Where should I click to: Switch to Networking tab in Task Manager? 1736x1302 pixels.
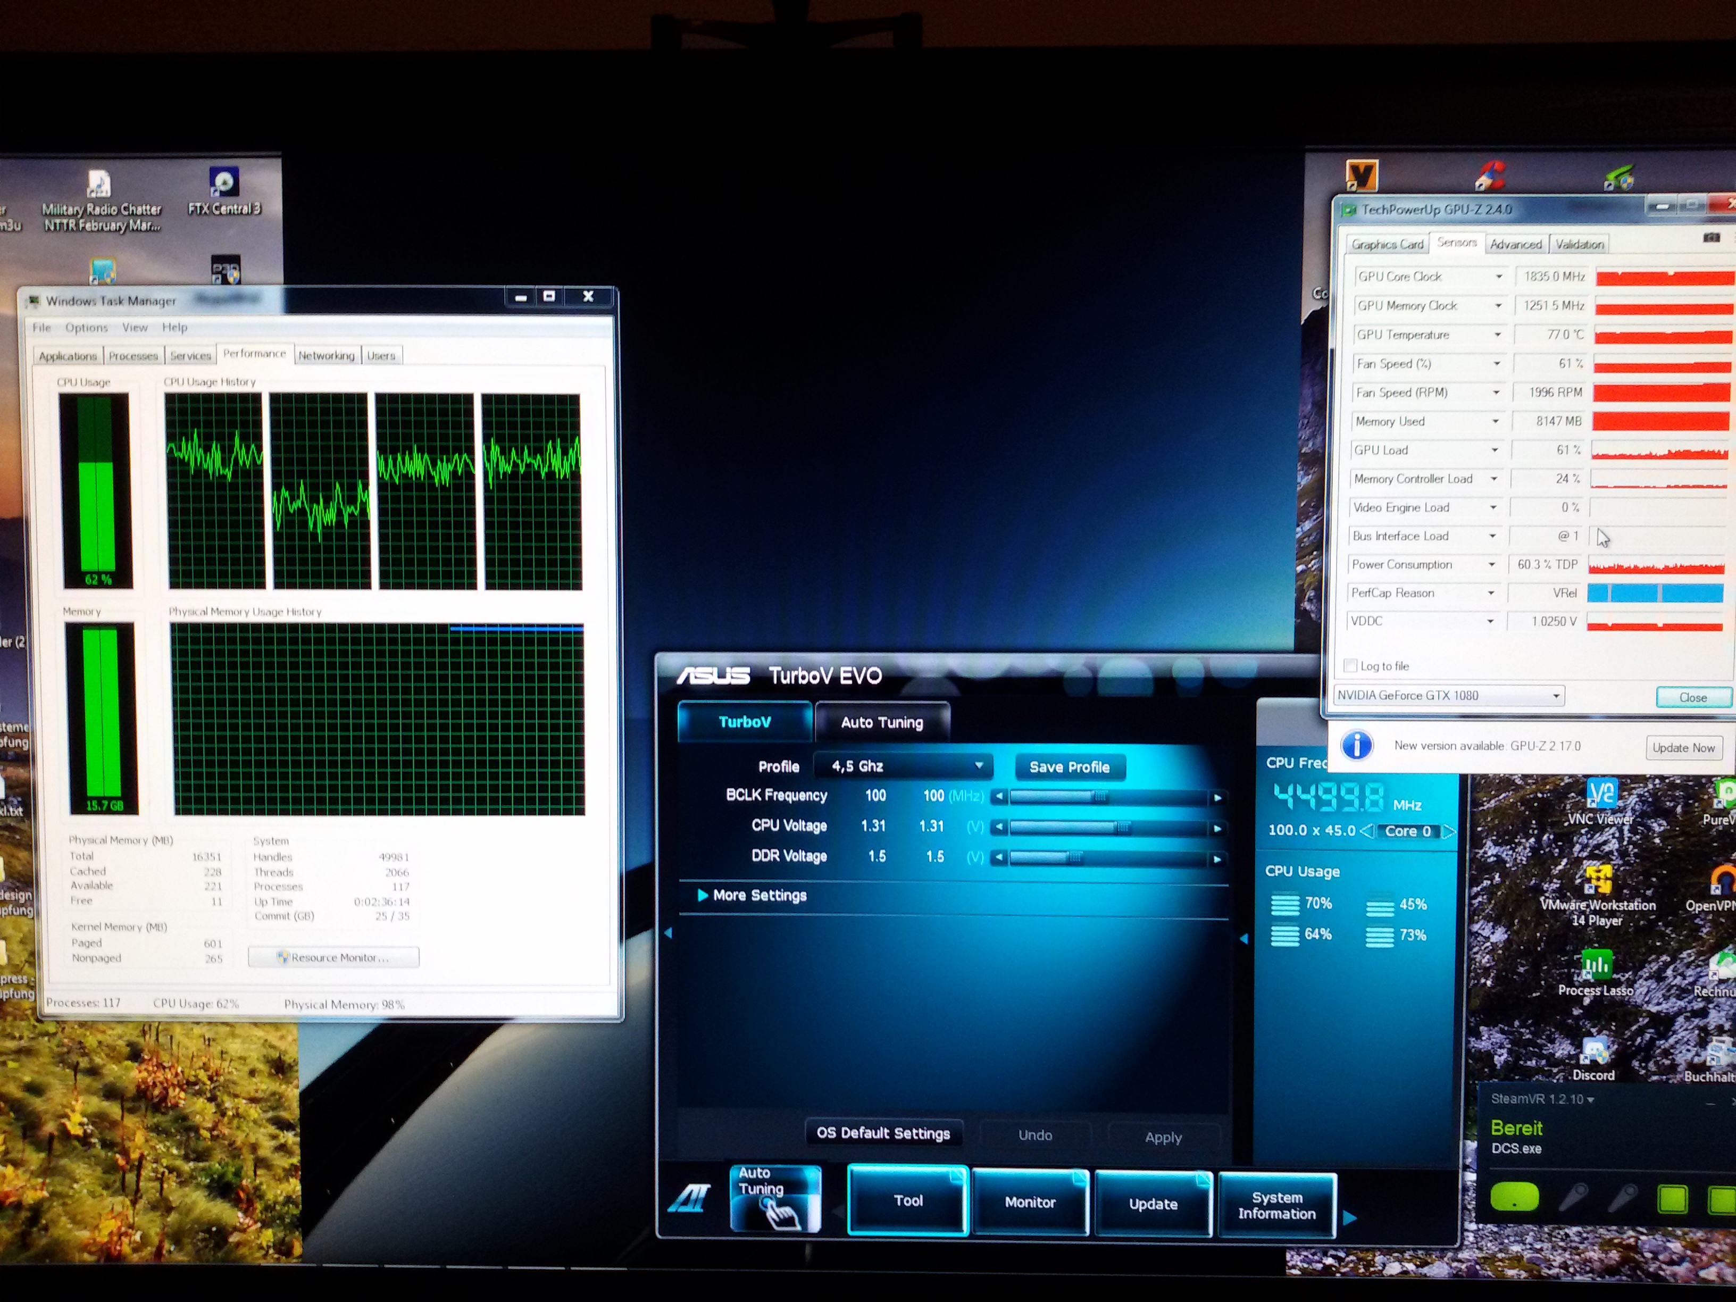[327, 355]
